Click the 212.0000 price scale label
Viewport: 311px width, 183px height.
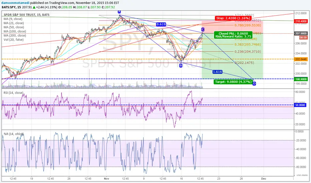pos(301,13)
